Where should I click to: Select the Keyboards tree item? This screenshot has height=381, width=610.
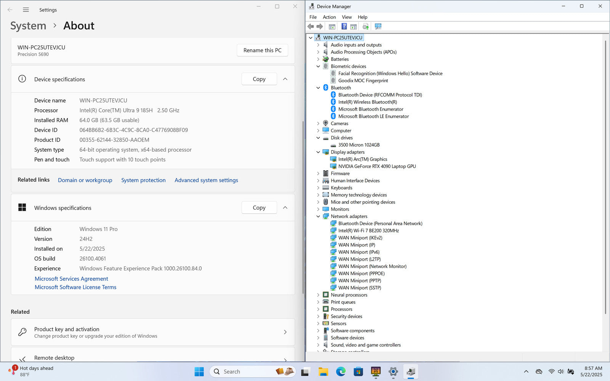click(341, 188)
